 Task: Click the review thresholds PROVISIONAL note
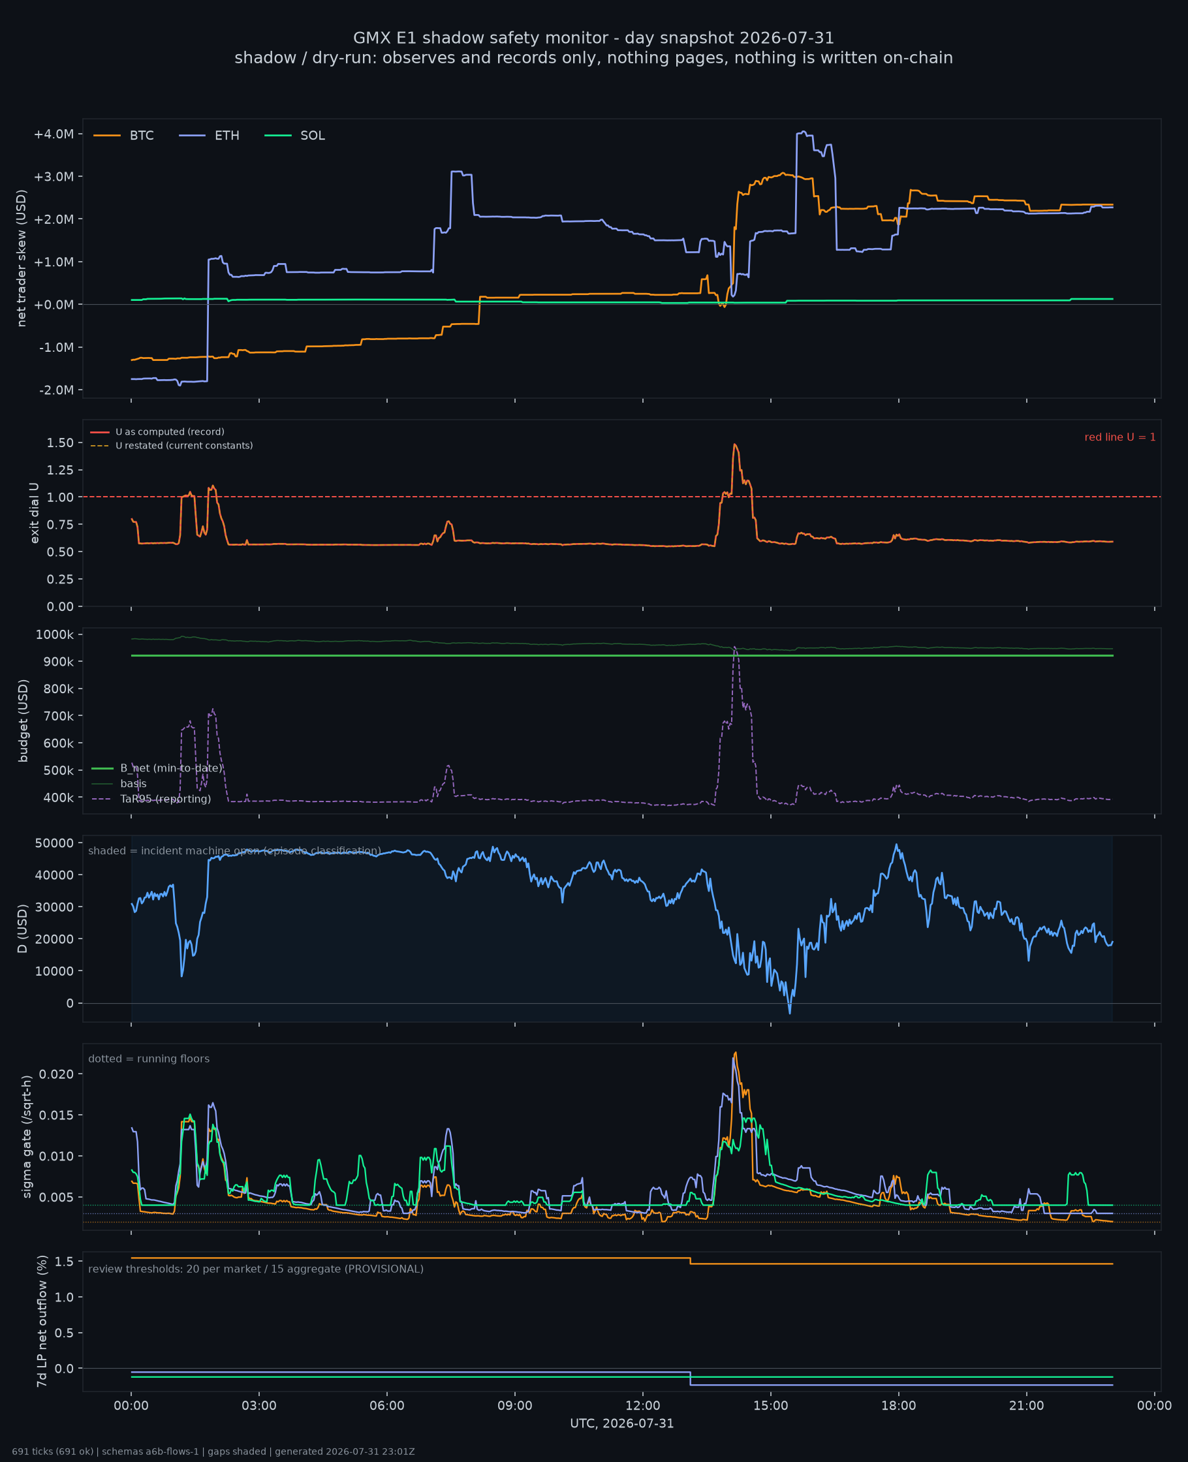point(256,1269)
